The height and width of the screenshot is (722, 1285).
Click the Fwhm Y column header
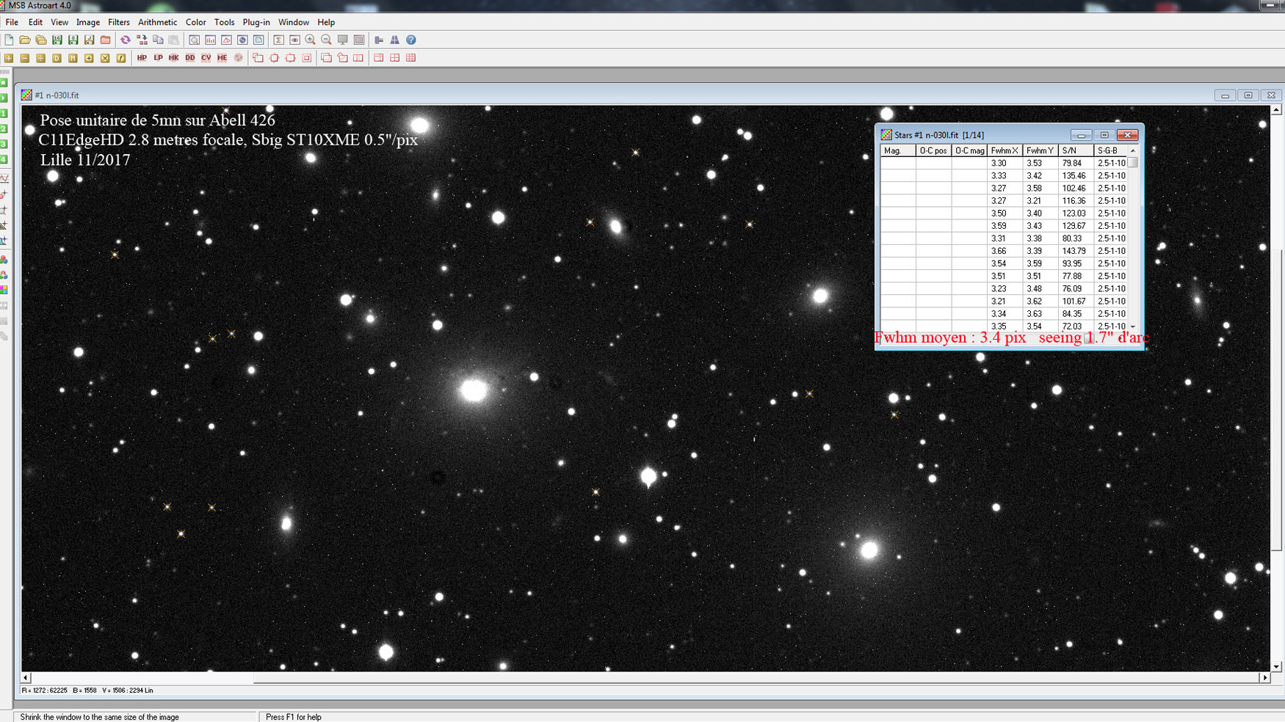click(x=1040, y=150)
